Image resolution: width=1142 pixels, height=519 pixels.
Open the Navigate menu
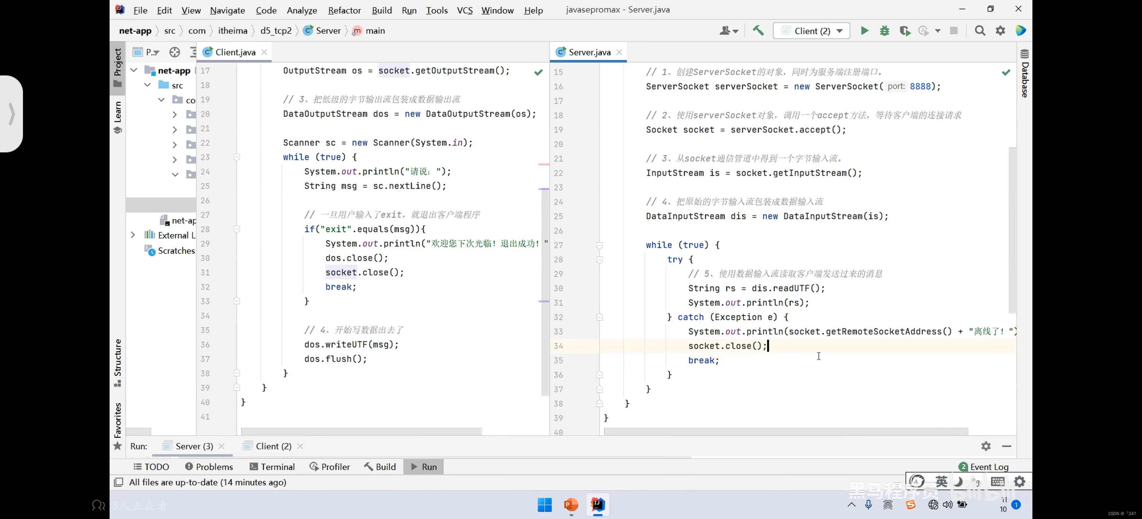pos(227,10)
